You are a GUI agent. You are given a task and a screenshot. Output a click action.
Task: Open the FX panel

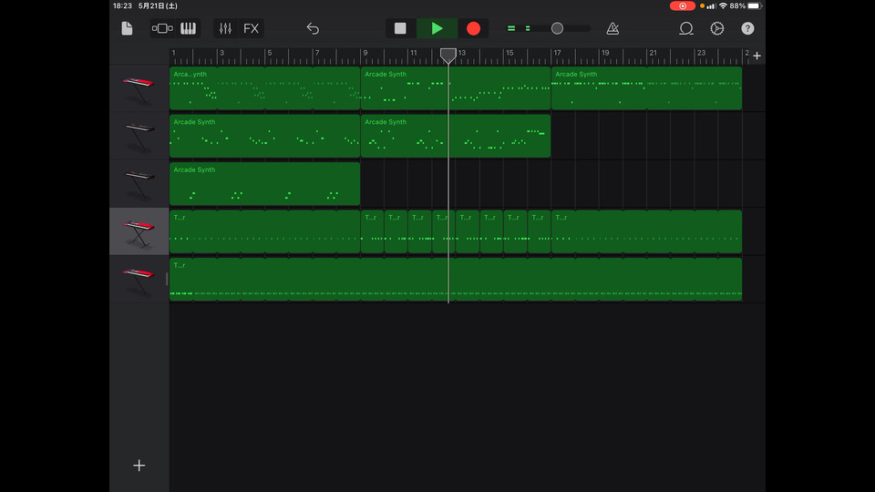click(252, 28)
